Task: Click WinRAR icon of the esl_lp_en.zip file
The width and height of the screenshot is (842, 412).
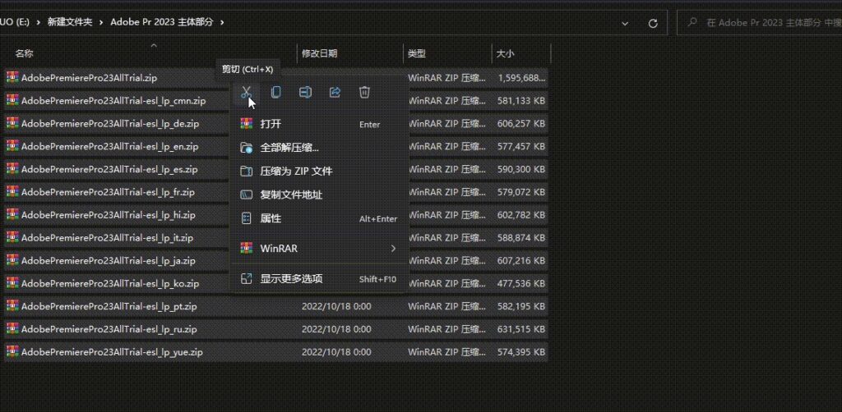Action: click(12, 146)
